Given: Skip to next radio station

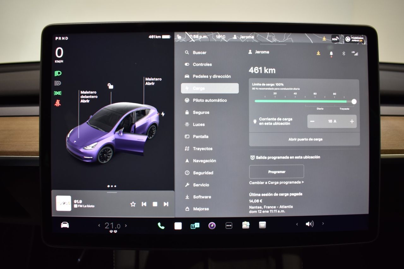Looking at the screenshot, I should 166,204.
